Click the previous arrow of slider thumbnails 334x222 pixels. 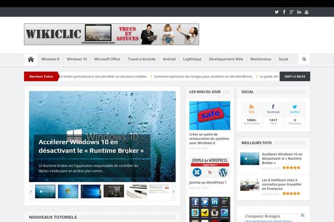point(31,191)
